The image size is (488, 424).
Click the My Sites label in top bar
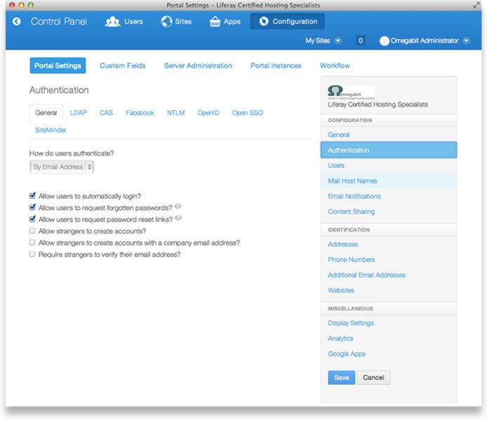tap(317, 41)
